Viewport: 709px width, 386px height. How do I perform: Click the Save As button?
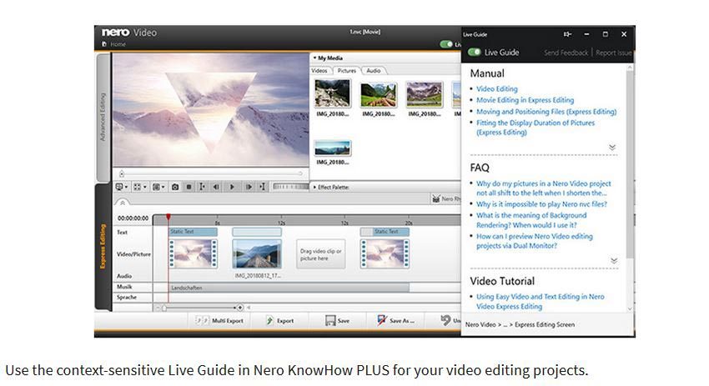click(395, 320)
